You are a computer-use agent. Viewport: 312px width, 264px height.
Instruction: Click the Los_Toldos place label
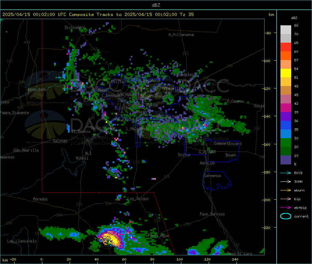(138, 199)
